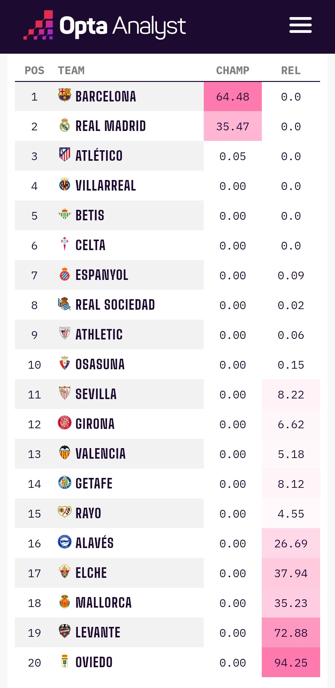The image size is (335, 688).
Task: Sort by the CHAMP column header
Action: [233, 70]
